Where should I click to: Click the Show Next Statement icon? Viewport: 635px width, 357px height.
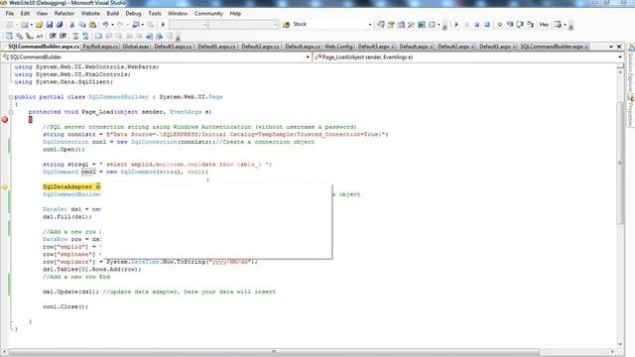(x=500, y=25)
